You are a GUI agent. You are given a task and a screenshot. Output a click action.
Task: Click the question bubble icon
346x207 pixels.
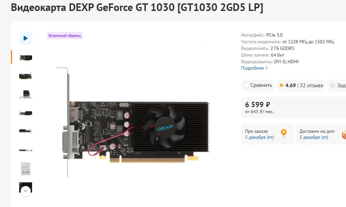[332, 86]
